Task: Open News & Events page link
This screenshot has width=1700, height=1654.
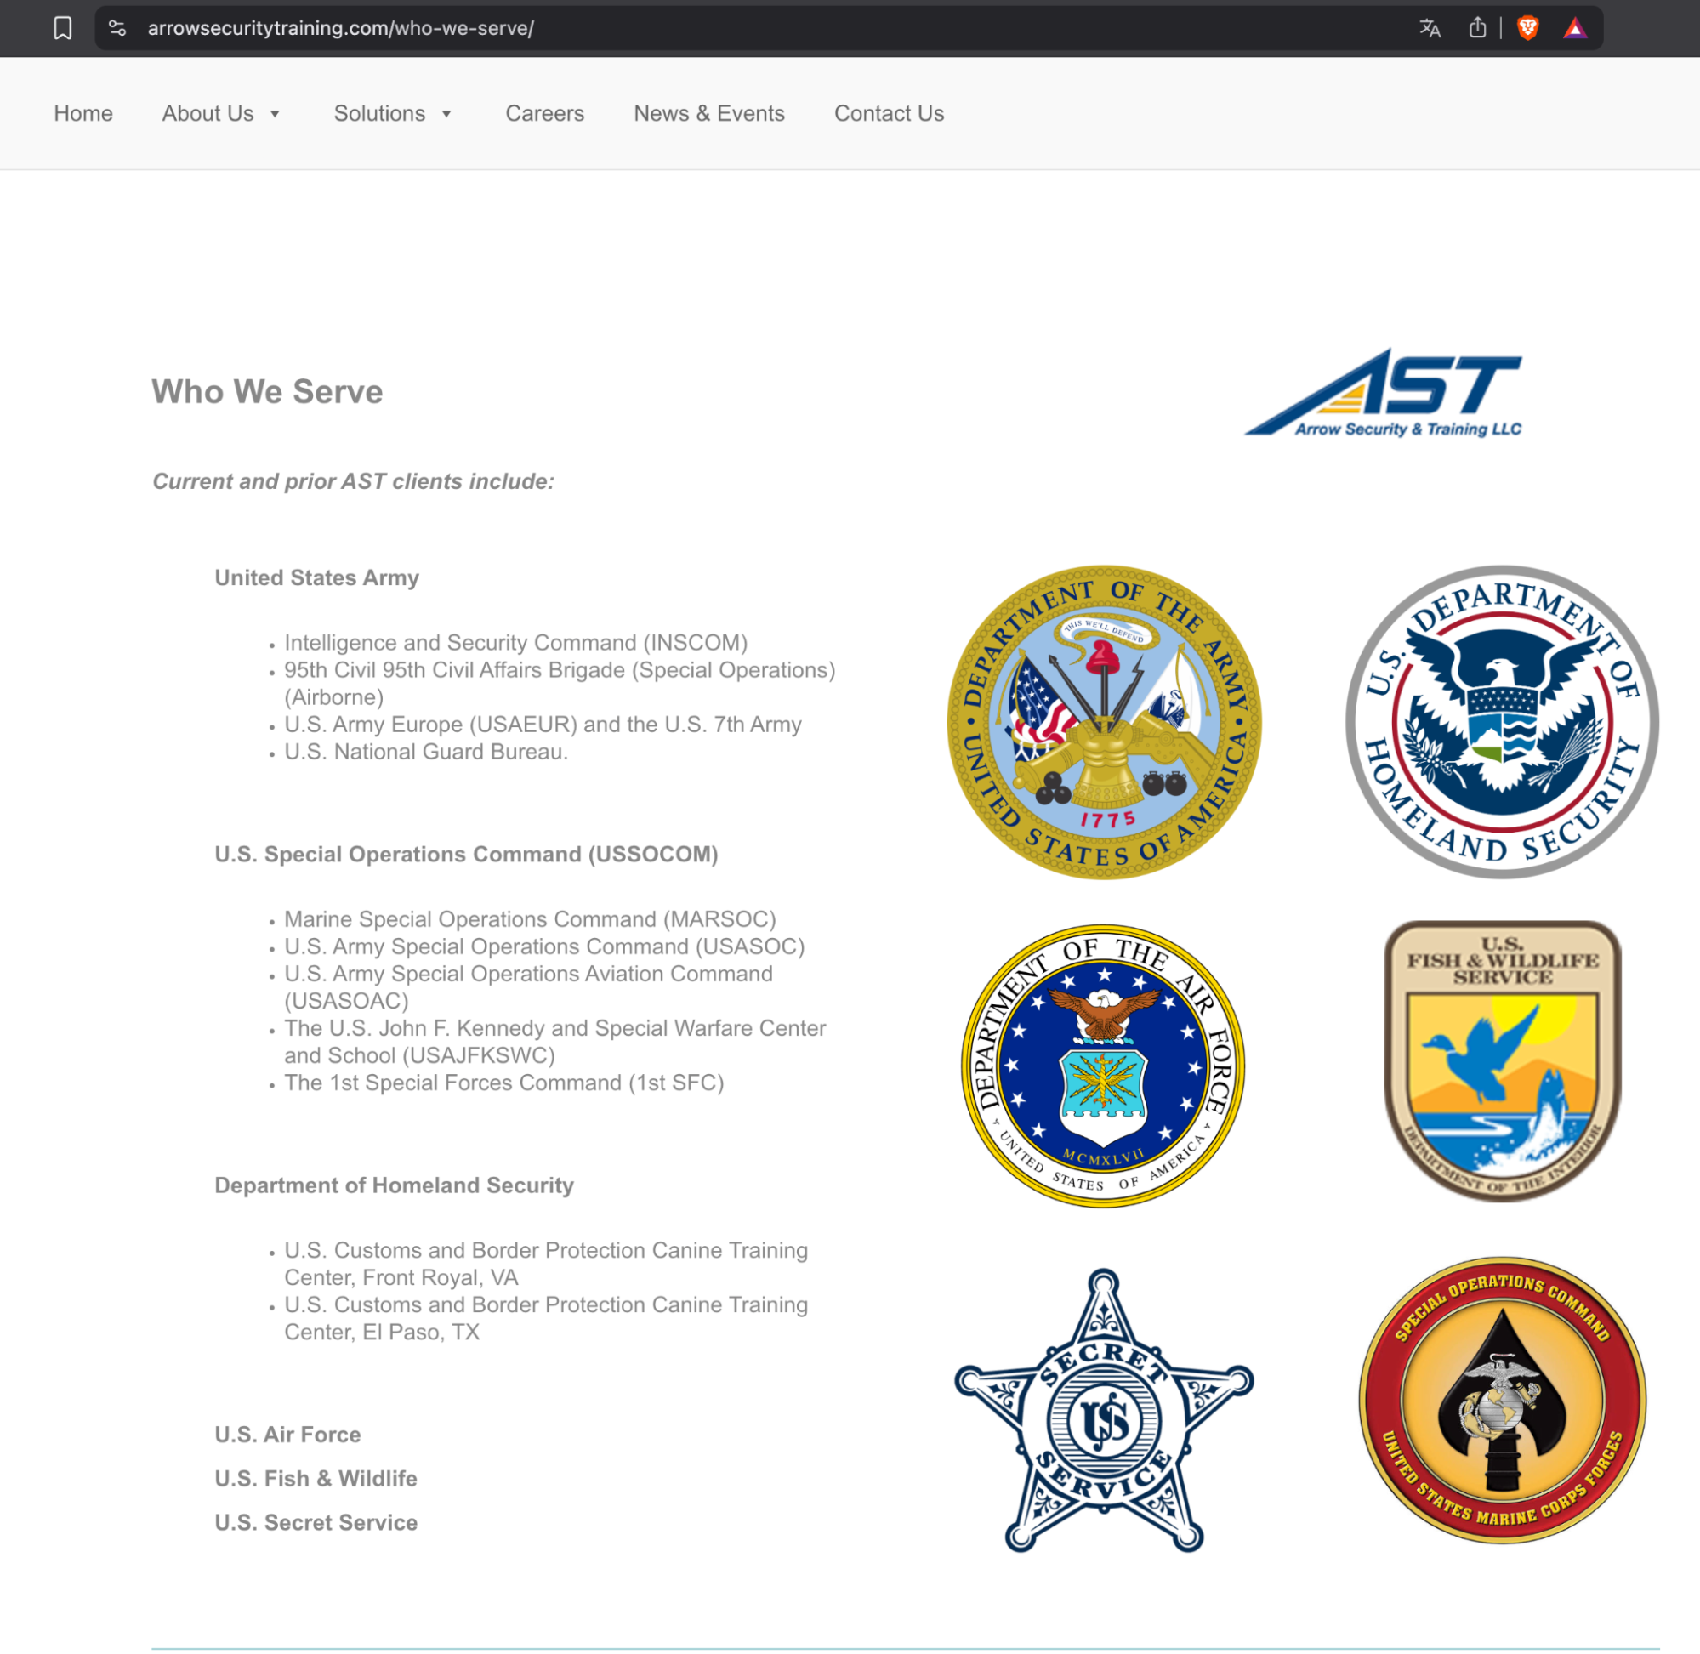Action: 709,114
